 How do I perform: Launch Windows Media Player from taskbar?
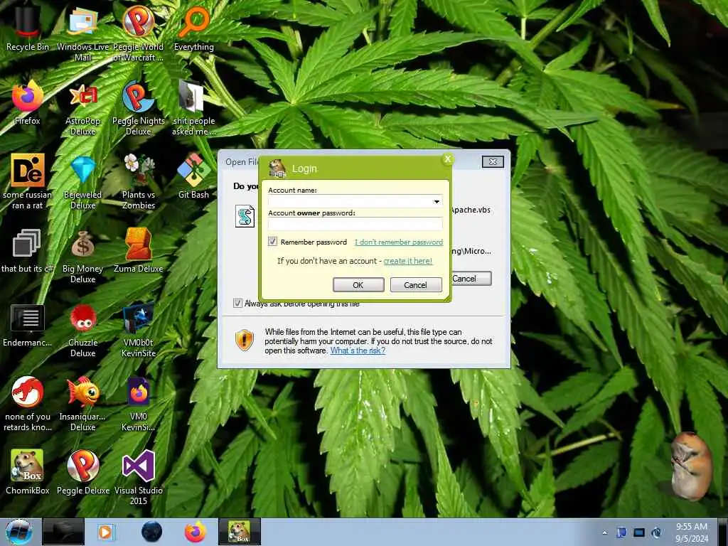106,532
